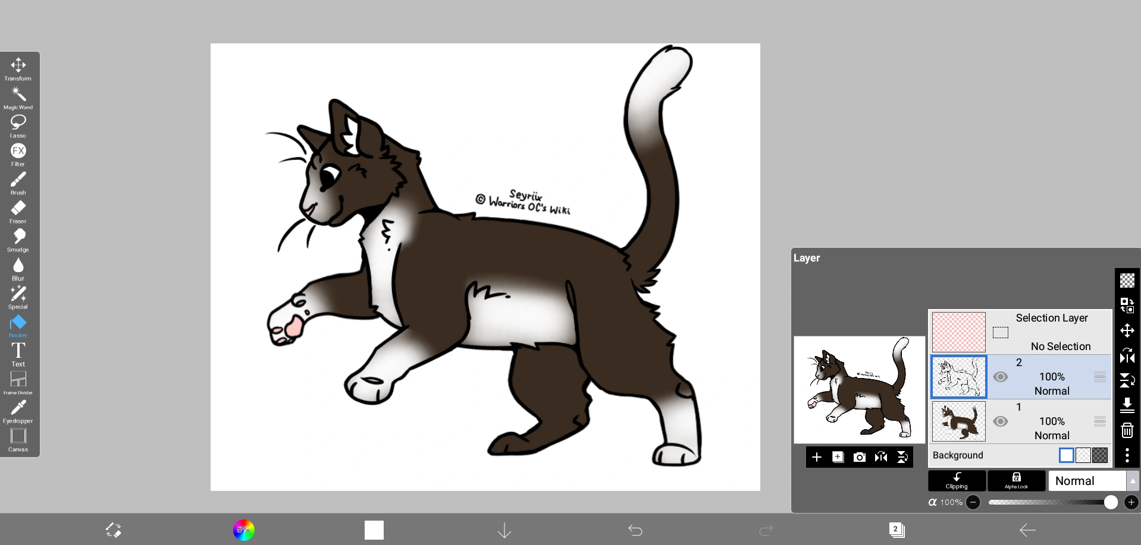Image resolution: width=1141 pixels, height=545 pixels.
Task: Toggle Alpha Lock for the layer
Action: tap(1016, 481)
